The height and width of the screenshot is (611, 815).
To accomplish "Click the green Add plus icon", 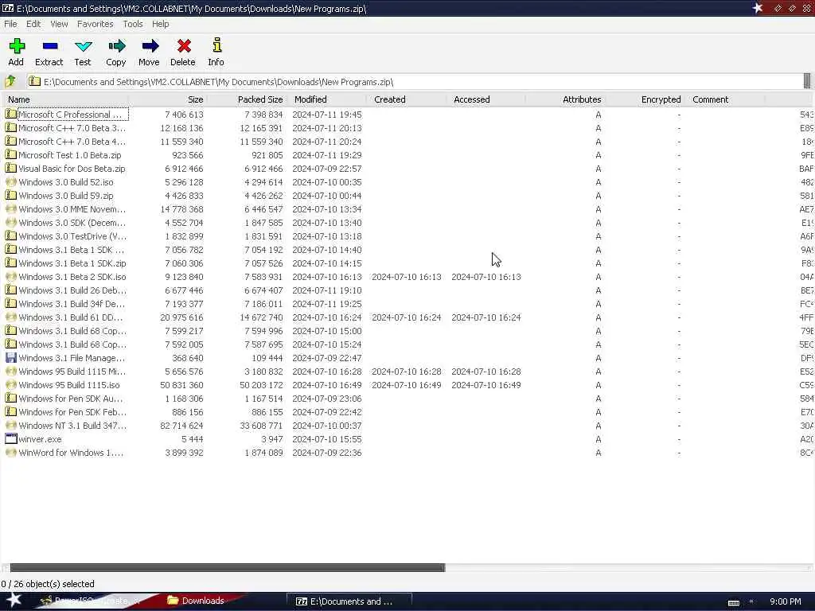I will 17,46.
